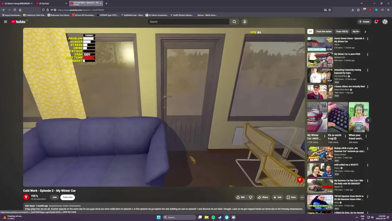Save the video to a playlist
This screenshot has height=221, width=392.
pos(291,197)
